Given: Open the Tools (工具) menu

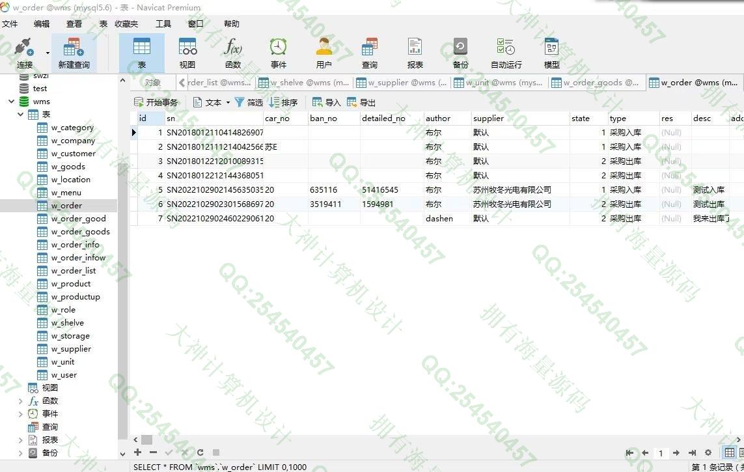Looking at the screenshot, I should (x=163, y=23).
